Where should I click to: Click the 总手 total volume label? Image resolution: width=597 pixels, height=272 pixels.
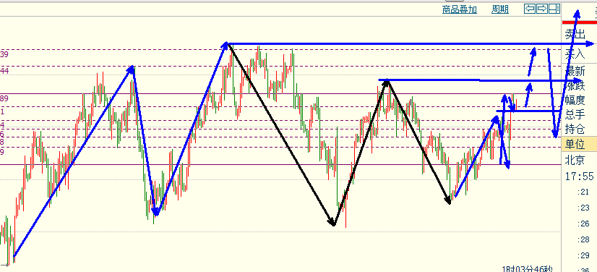point(575,114)
